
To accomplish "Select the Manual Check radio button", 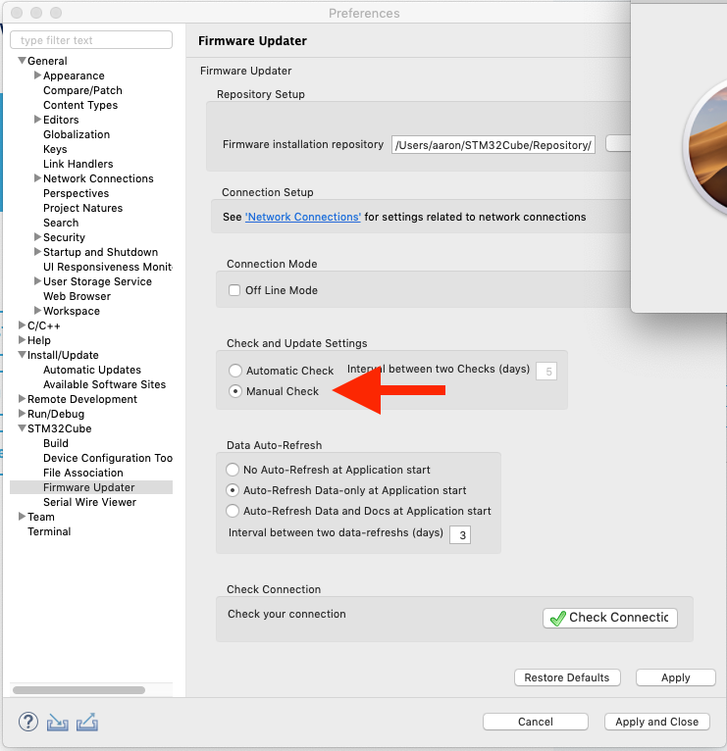I will (x=235, y=391).
